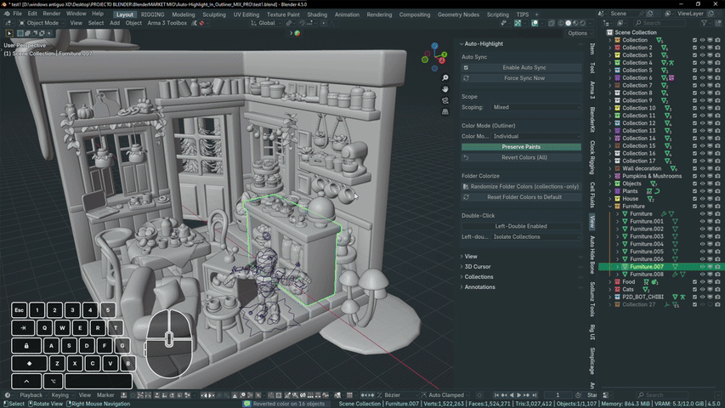The width and height of the screenshot is (725, 408).
Task: Toggle eye visibility for Wall decoration
Action: pos(702,169)
